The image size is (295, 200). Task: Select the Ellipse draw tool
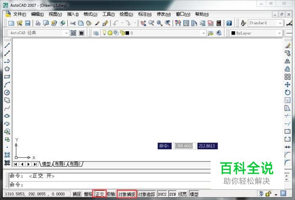pos(7,116)
